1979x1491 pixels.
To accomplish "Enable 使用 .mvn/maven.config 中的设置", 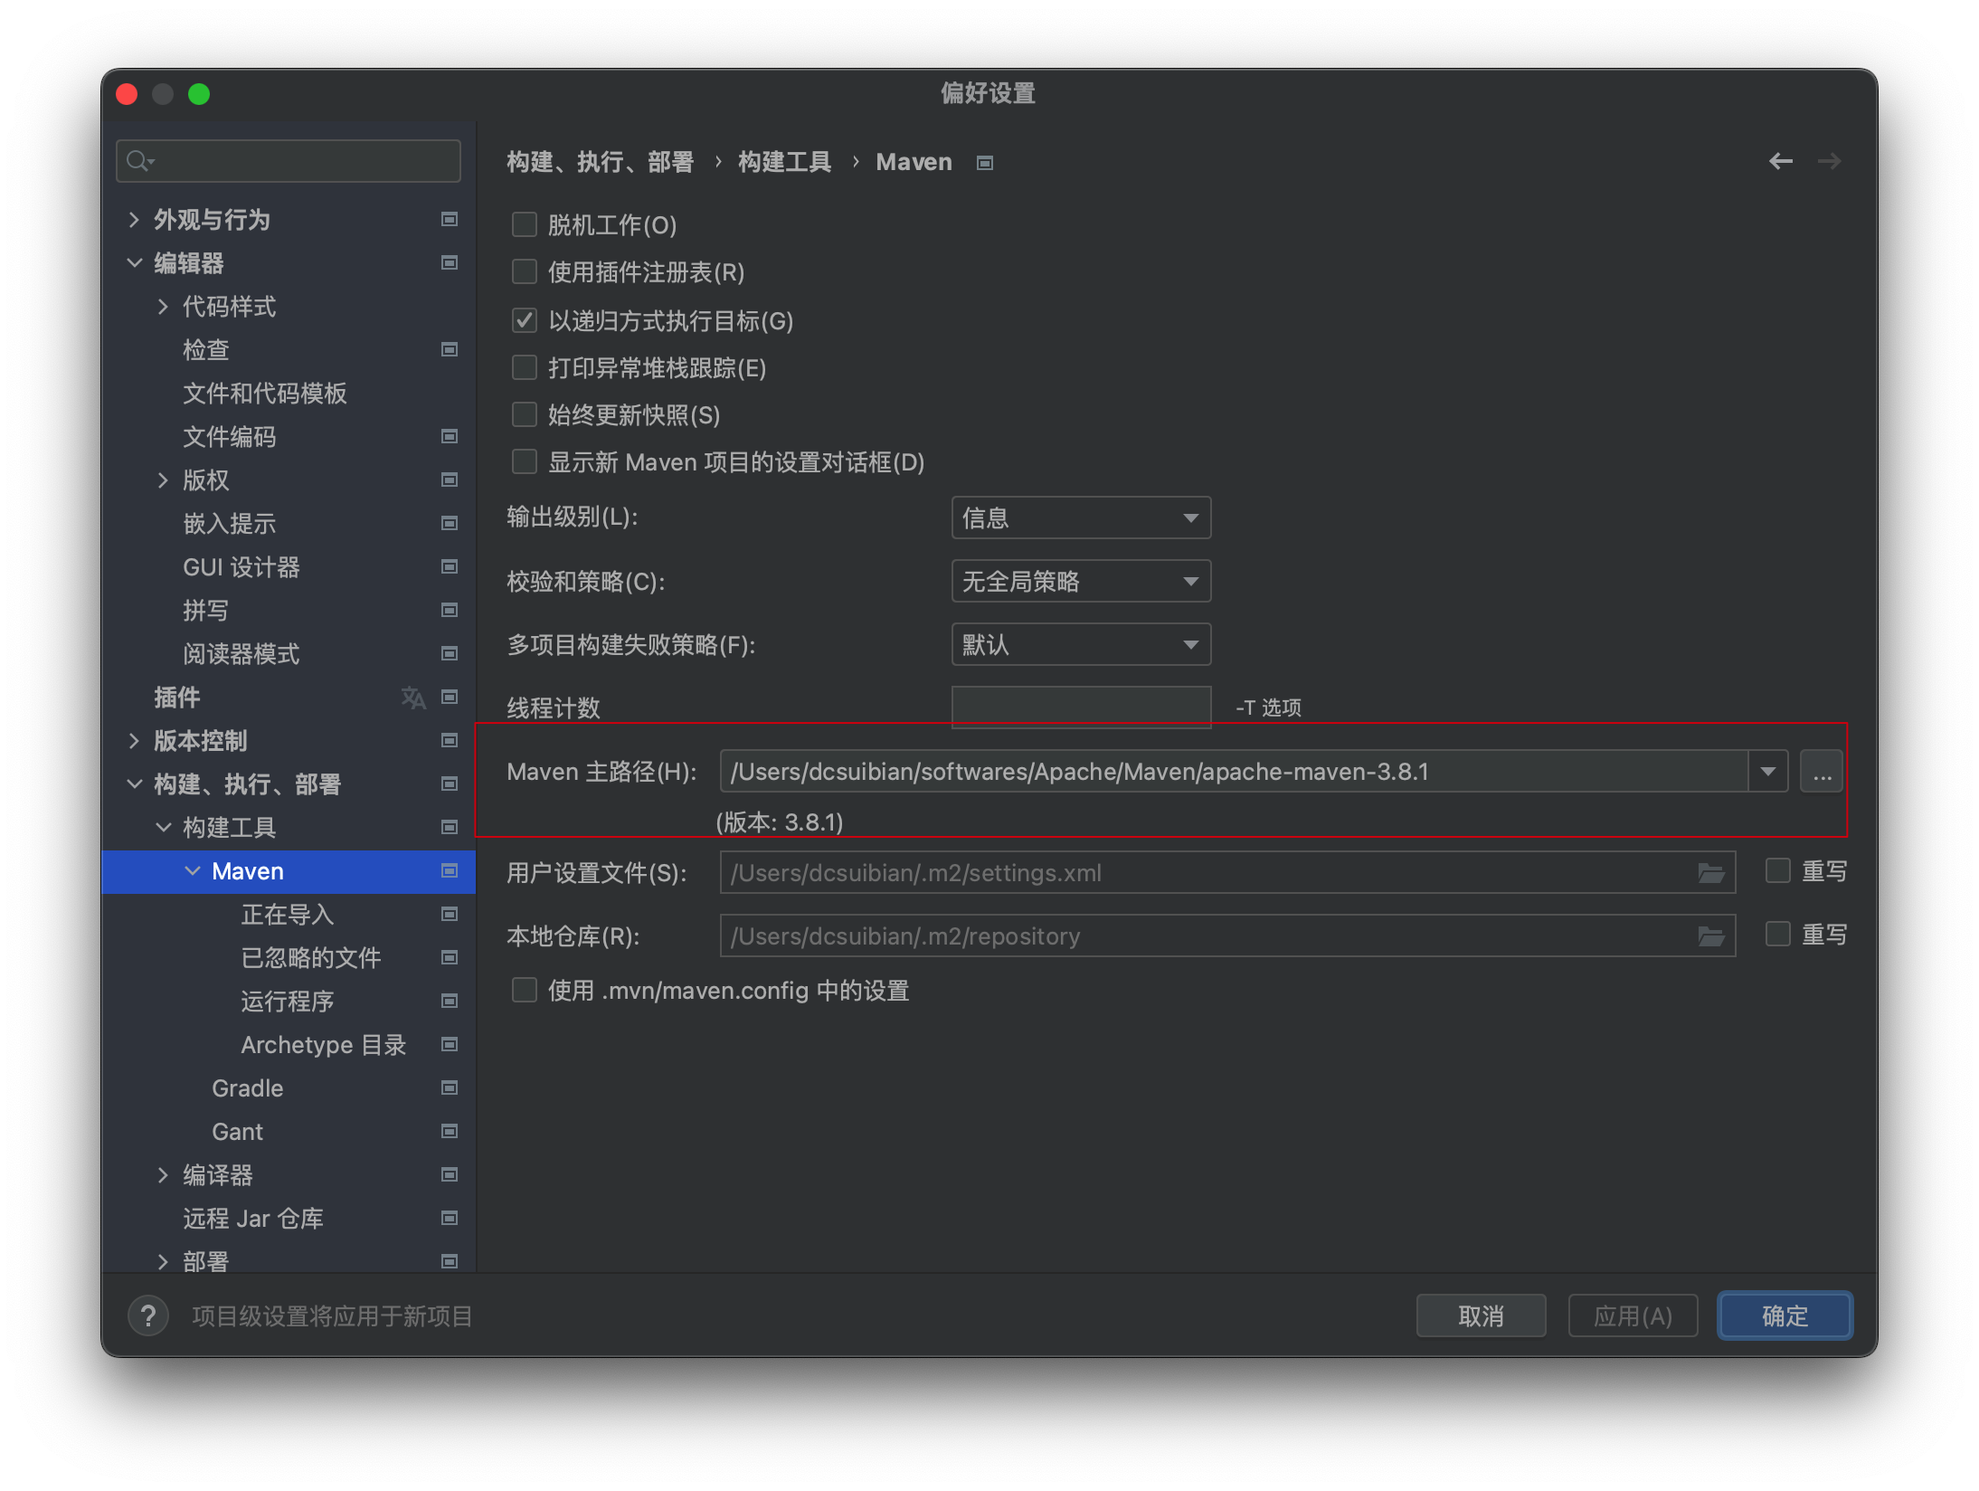I will pos(525,990).
